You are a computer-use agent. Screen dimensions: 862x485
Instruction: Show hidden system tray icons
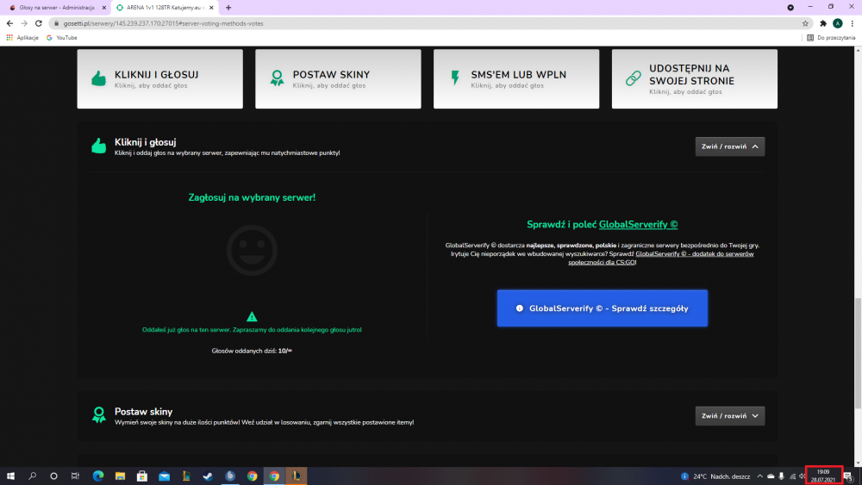pyautogui.click(x=759, y=476)
